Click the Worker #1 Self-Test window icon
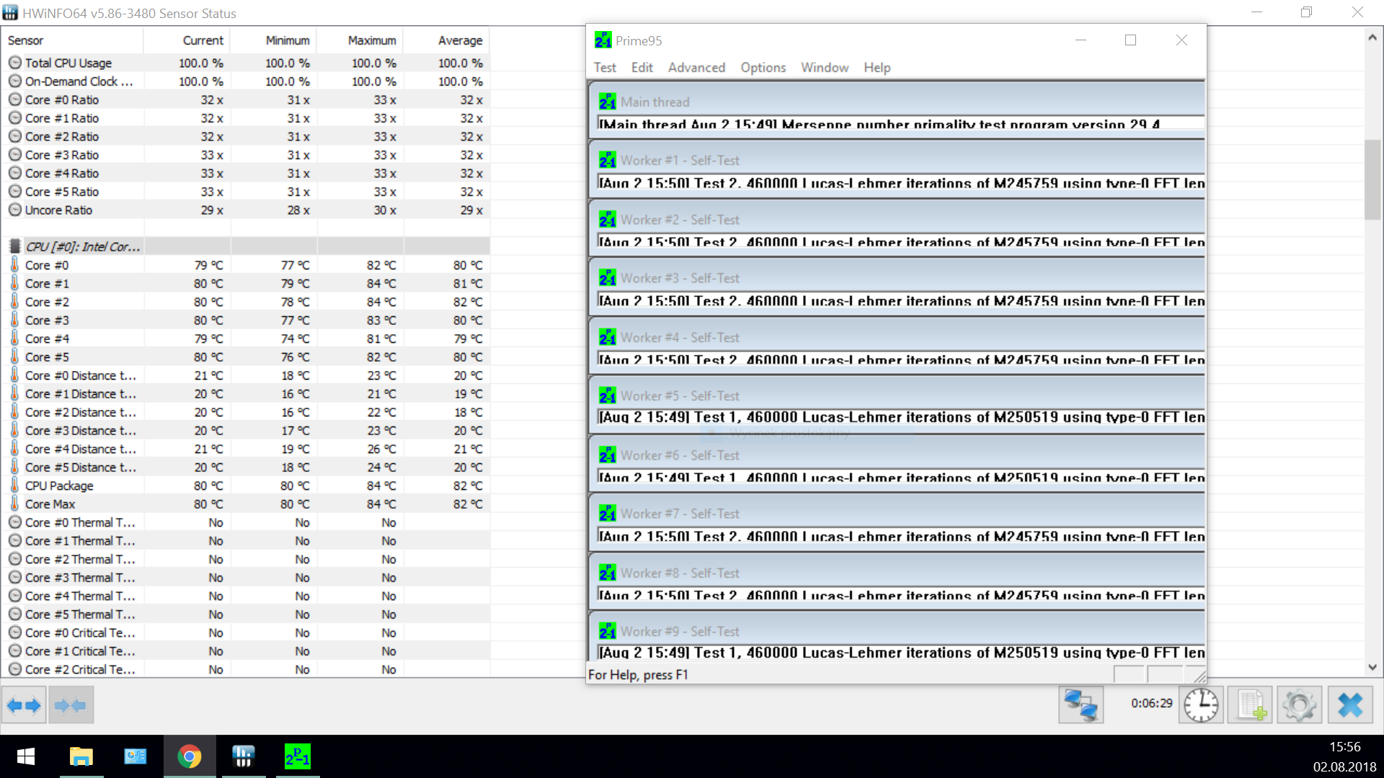The image size is (1384, 778). tap(607, 160)
